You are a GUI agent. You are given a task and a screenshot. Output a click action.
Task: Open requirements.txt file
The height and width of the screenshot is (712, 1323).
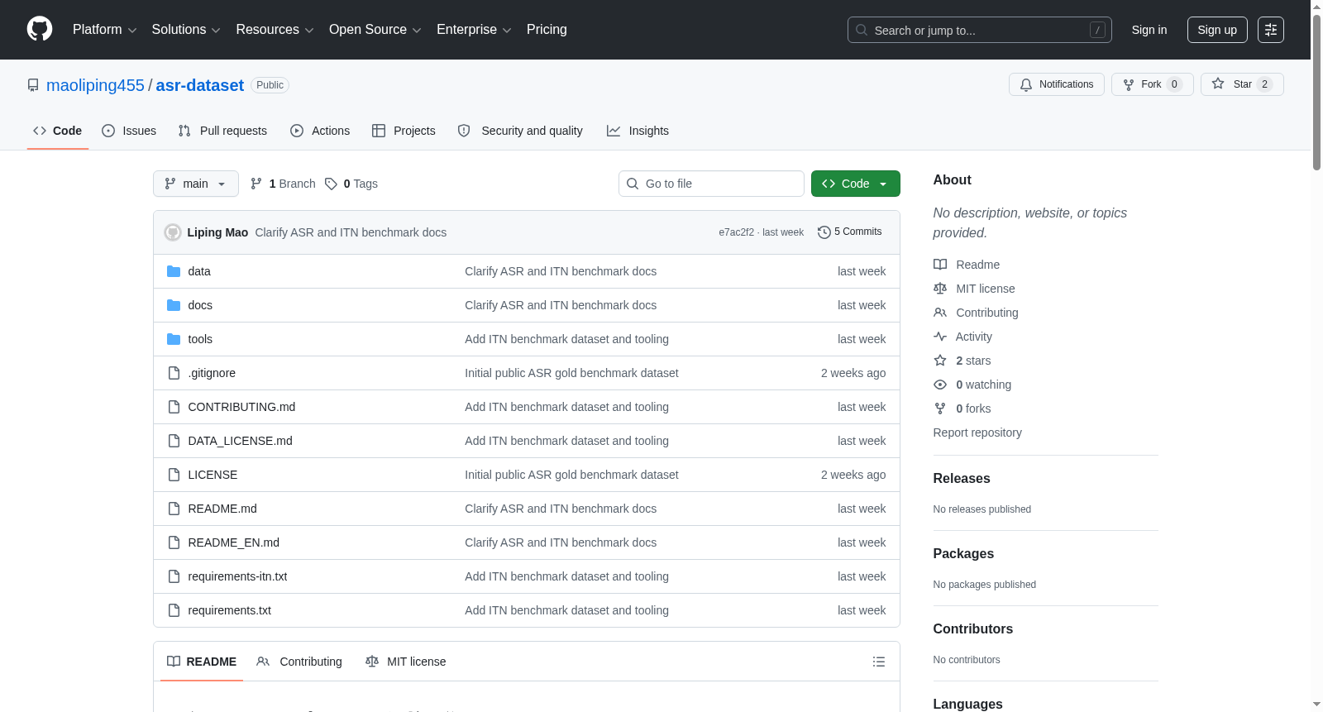click(229, 610)
